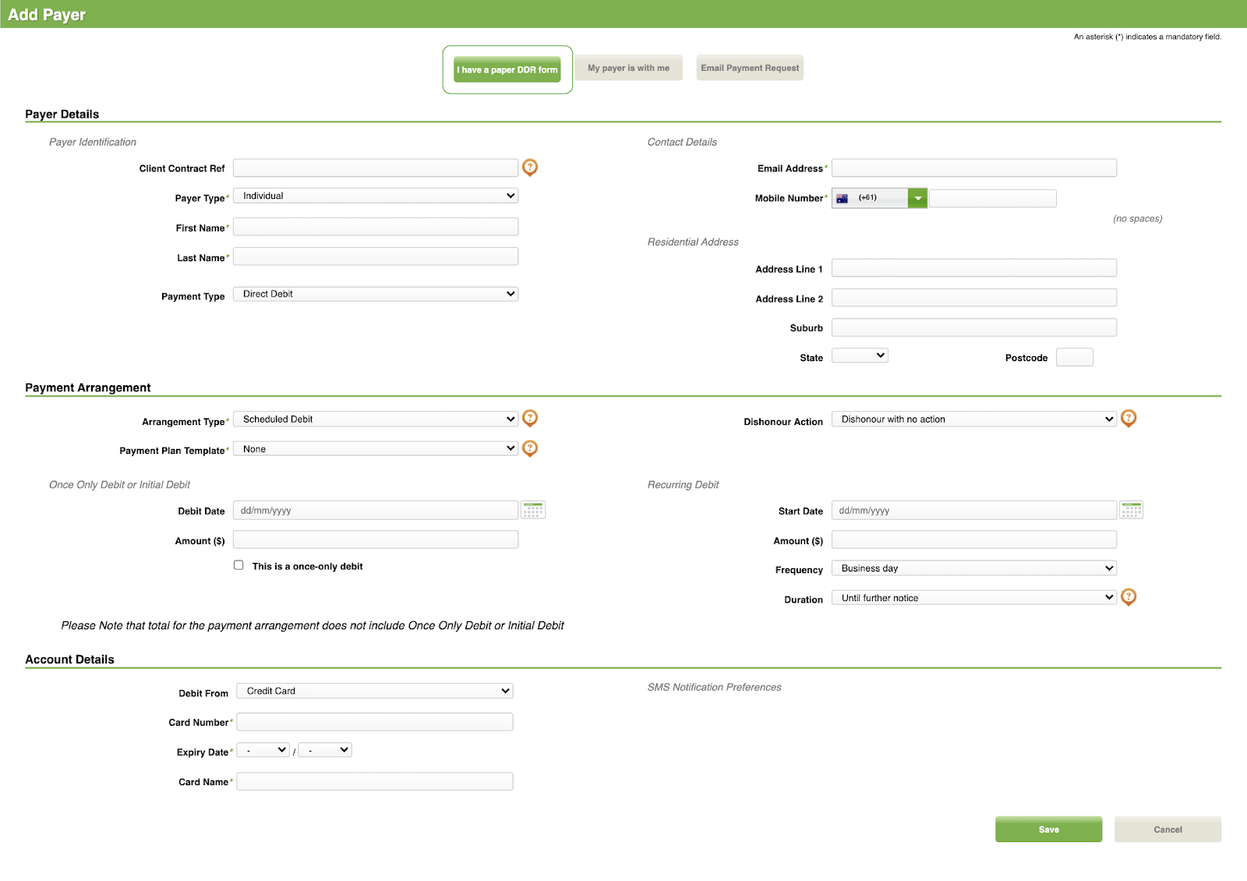Tick 'This is a once-only debit' checkbox

[x=238, y=565]
